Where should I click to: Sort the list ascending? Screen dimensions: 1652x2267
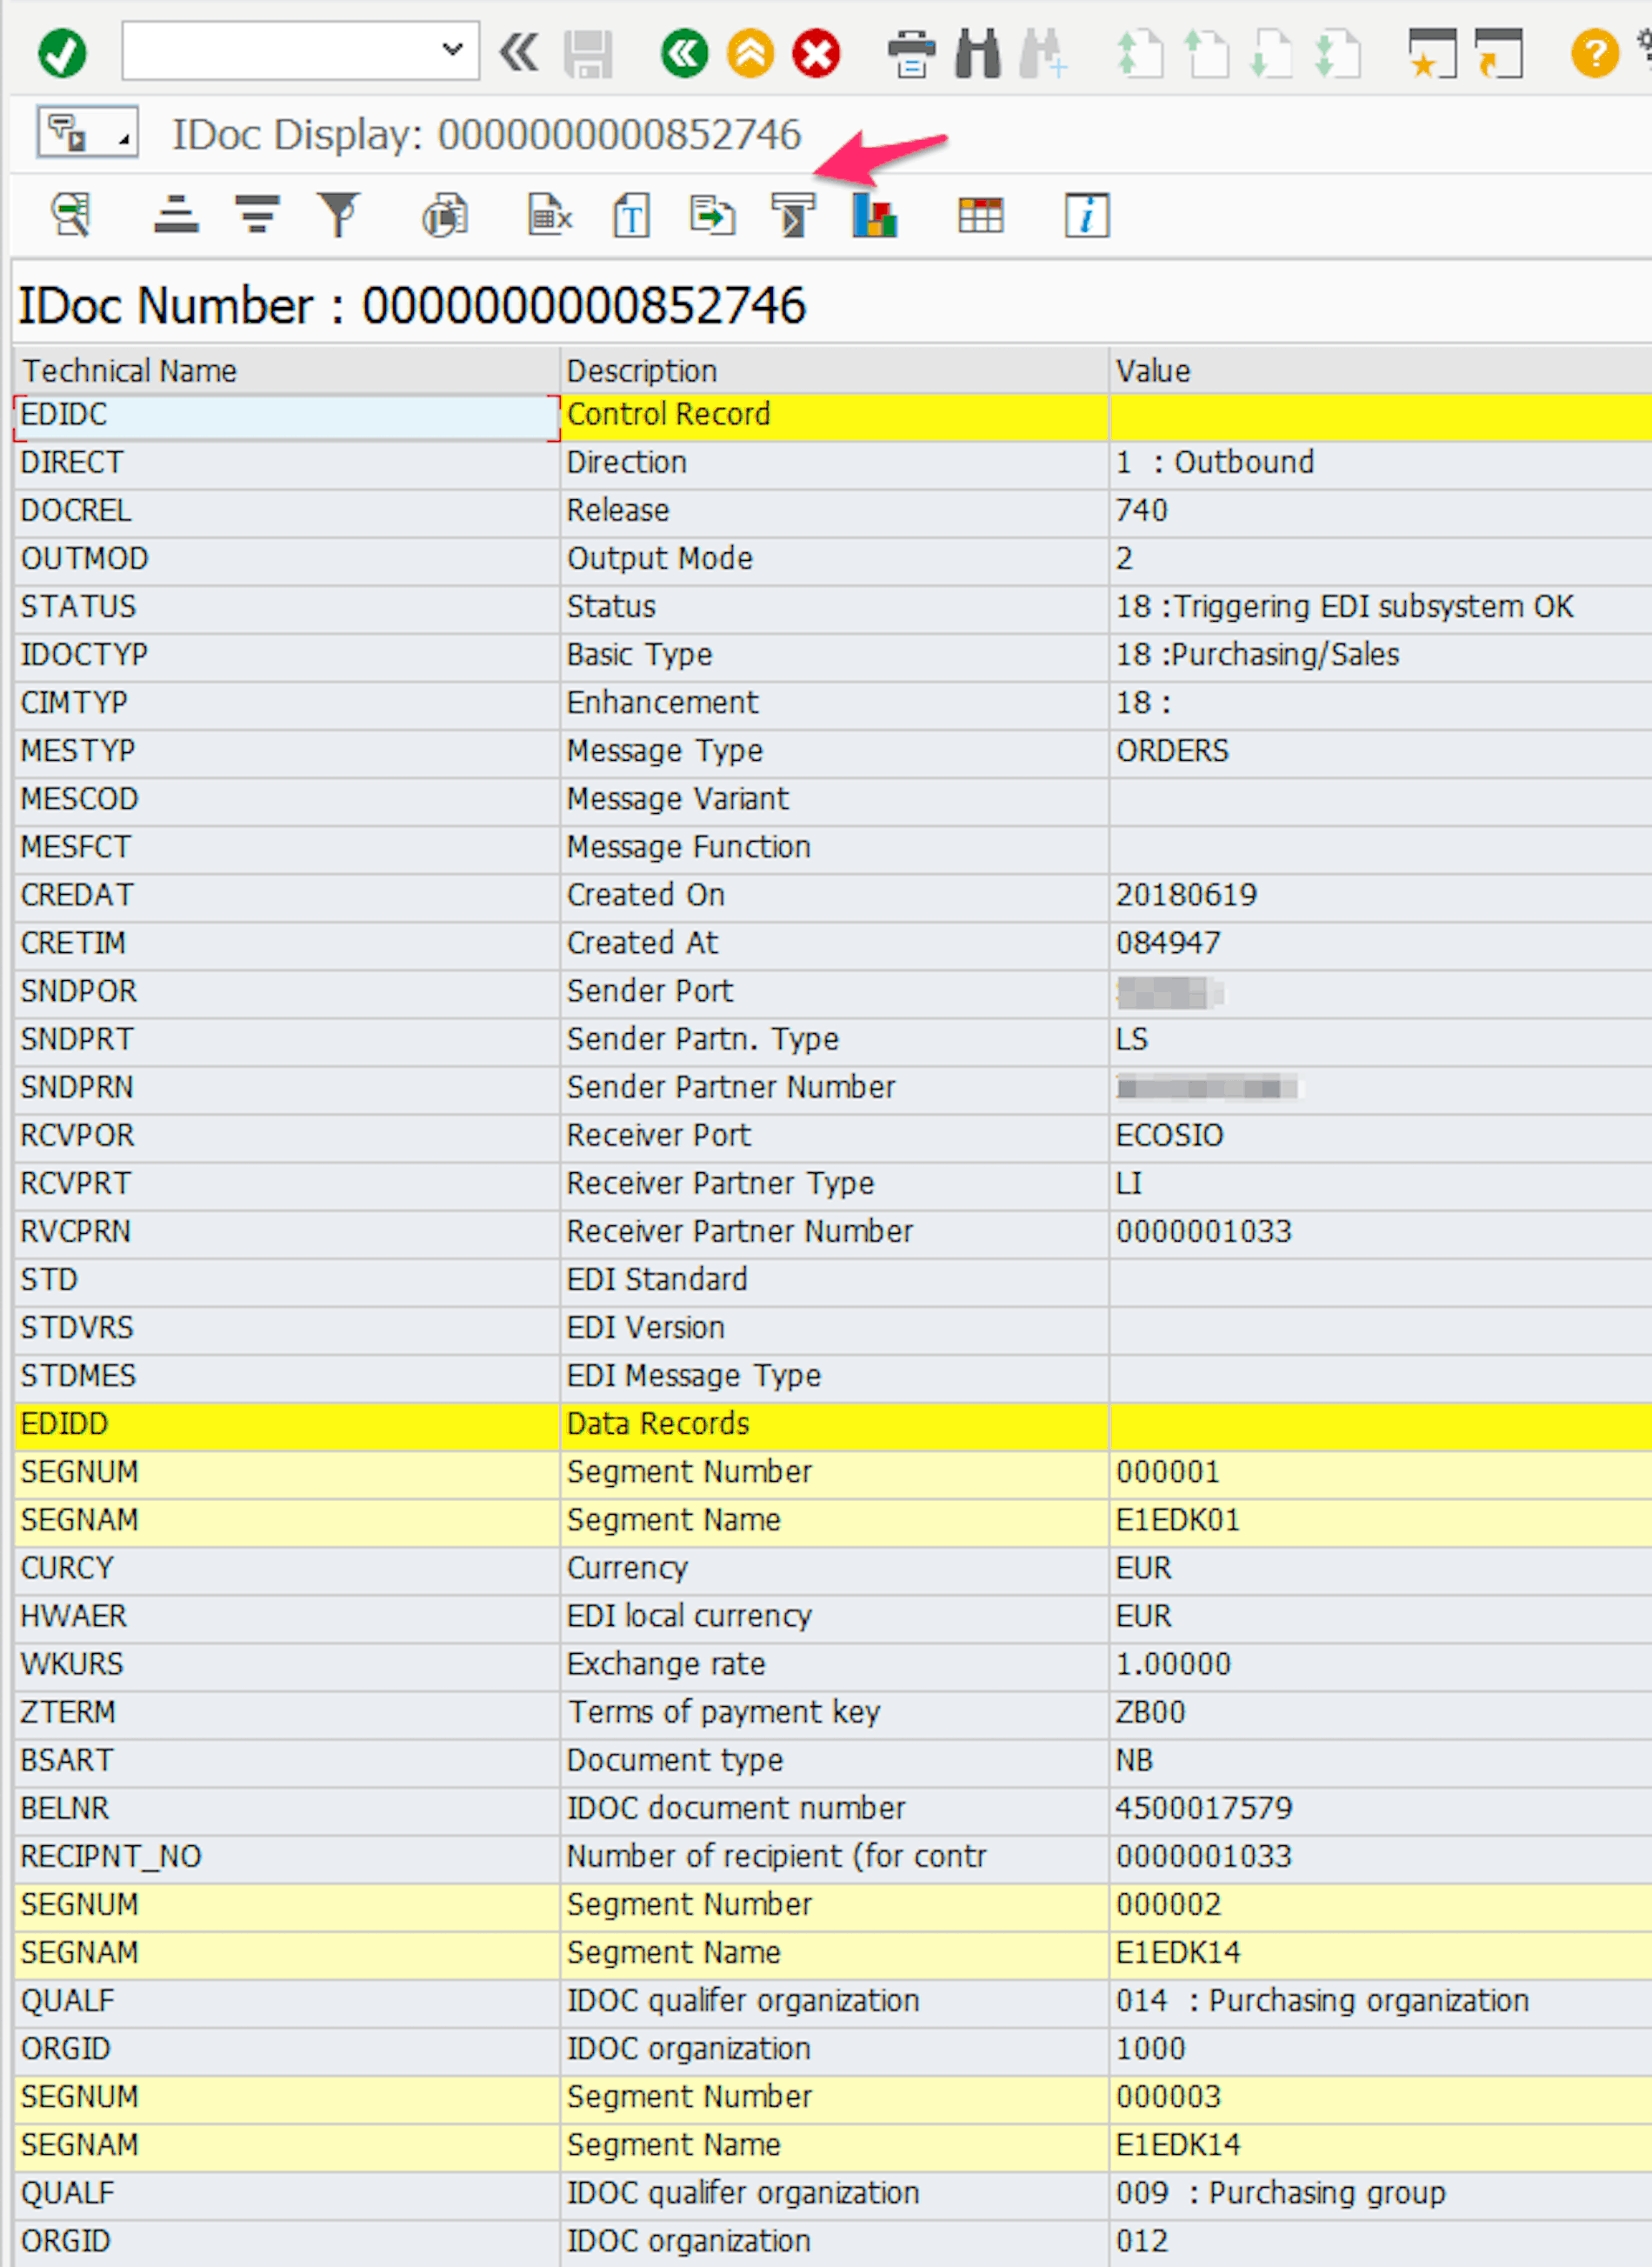coord(176,214)
